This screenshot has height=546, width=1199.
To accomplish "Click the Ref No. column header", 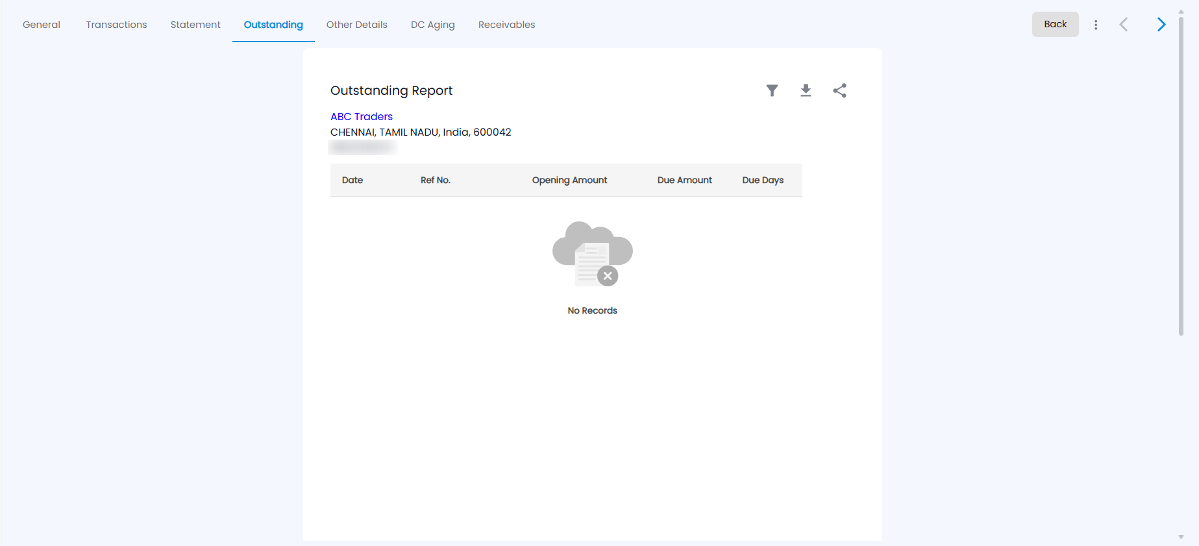I will pyautogui.click(x=436, y=180).
